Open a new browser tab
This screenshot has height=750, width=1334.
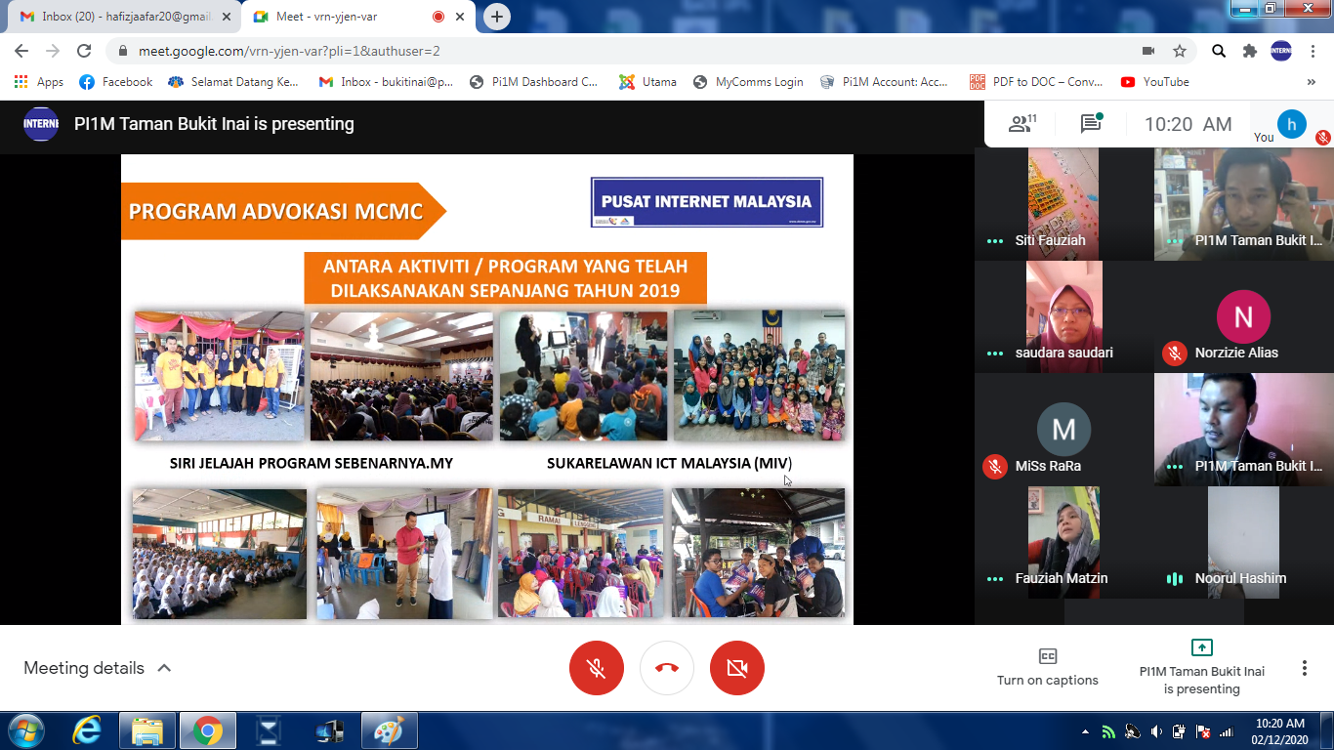tap(497, 17)
